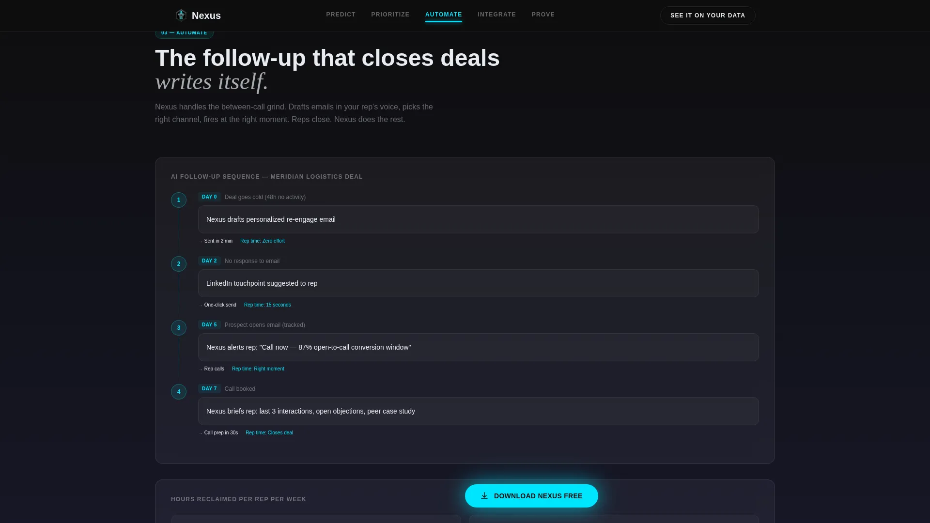The width and height of the screenshot is (930, 523).
Task: Select the Call now alert card
Action: [x=479, y=347]
